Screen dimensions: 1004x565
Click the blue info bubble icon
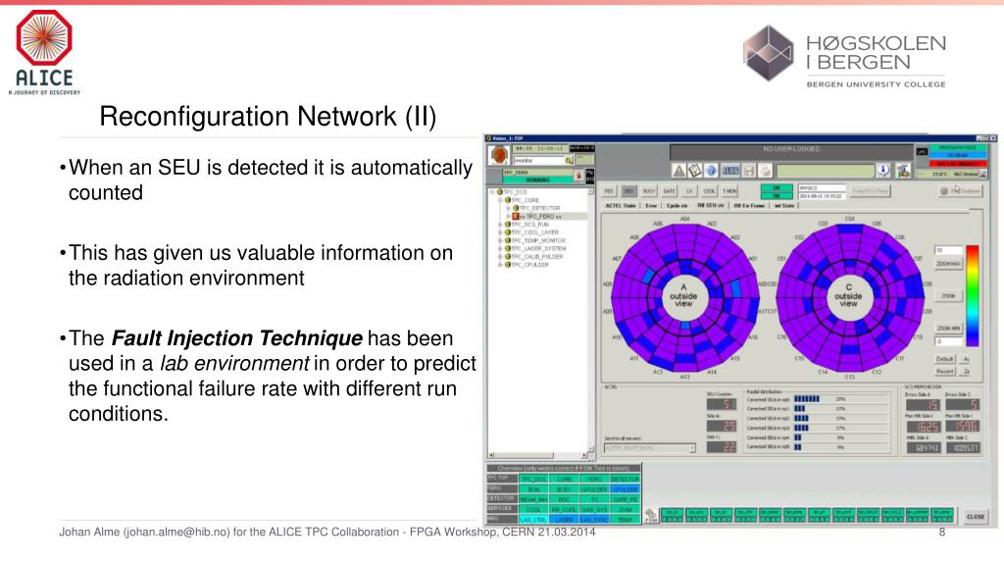[883, 170]
